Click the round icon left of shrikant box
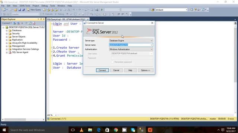The image size is (238, 133). click(x=153, y=10)
